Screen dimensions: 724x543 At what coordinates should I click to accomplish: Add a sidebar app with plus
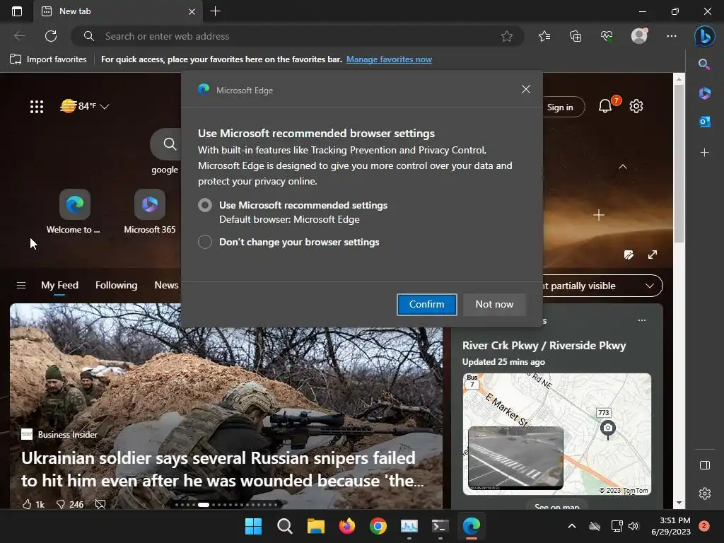[x=704, y=153]
